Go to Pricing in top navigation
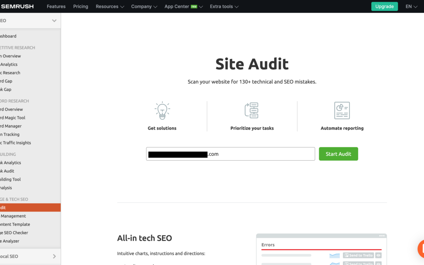 pyautogui.click(x=80, y=6)
